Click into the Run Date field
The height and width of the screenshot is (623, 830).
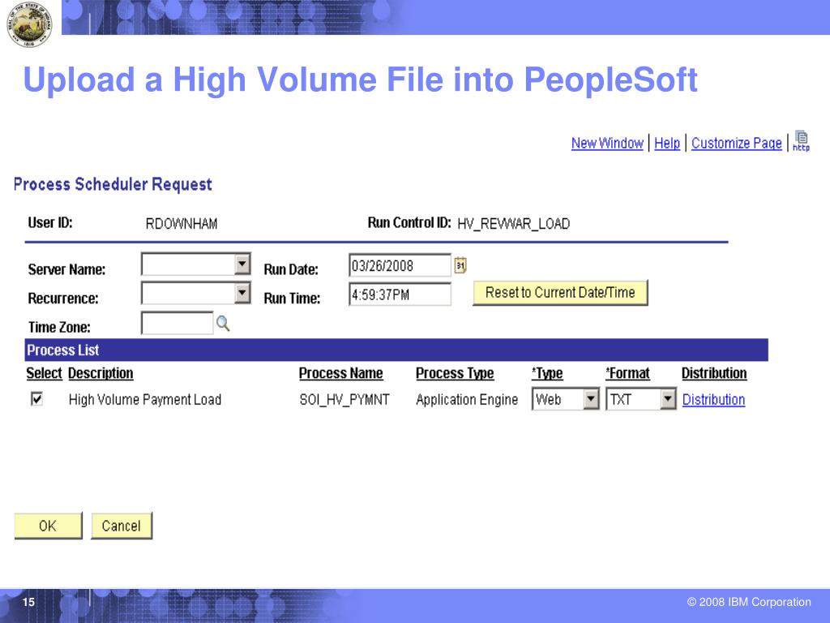[x=400, y=265]
